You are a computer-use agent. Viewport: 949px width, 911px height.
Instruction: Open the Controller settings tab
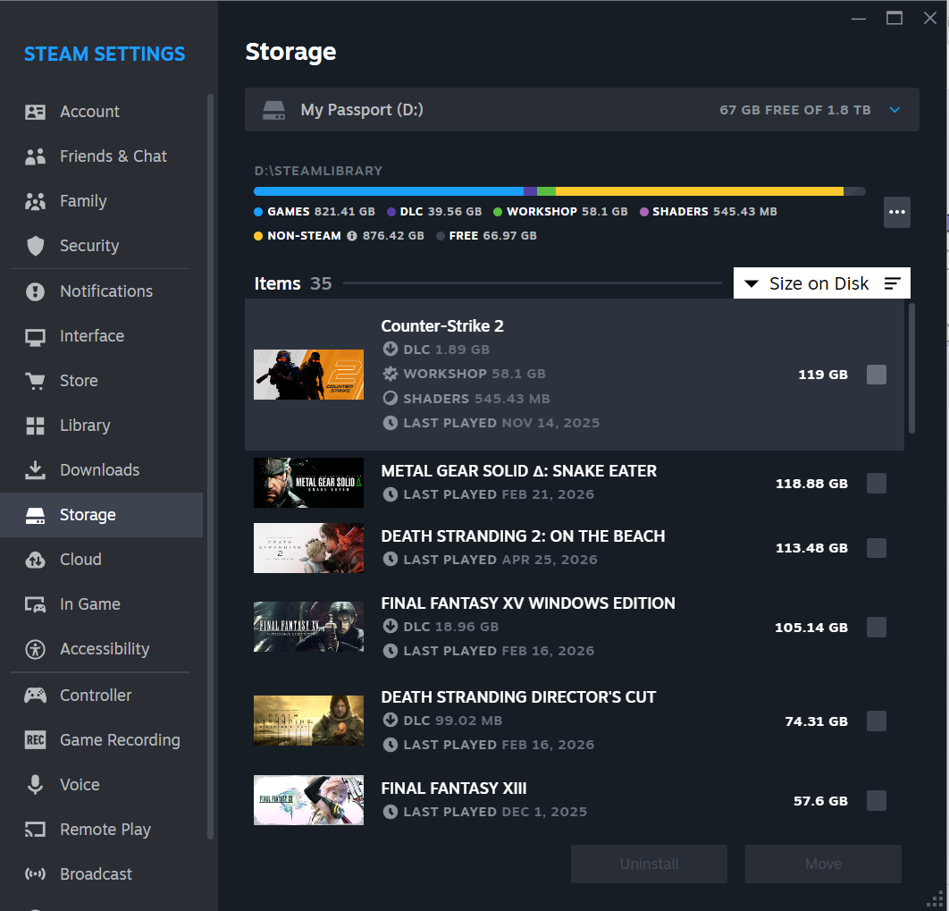[x=102, y=696]
